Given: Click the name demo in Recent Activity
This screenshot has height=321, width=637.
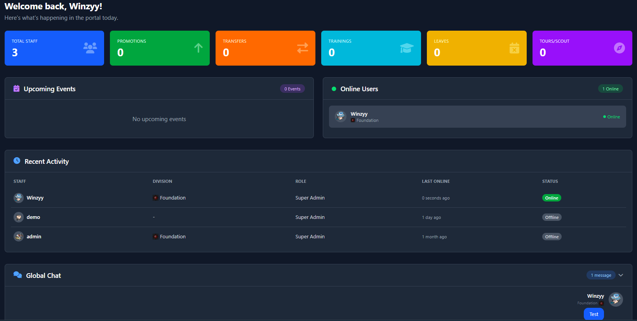Looking at the screenshot, I should click(x=33, y=217).
